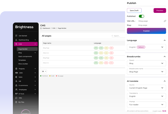
Task: Expand the Parent dropdown showing Blog
Action: (146, 63)
